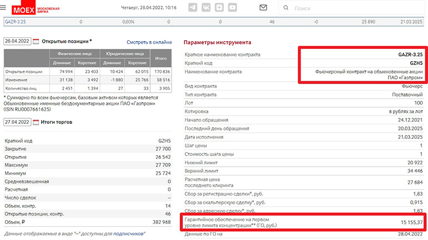Click the Физические лица column header
This screenshot has width=428, height=240.
[x=74, y=54]
